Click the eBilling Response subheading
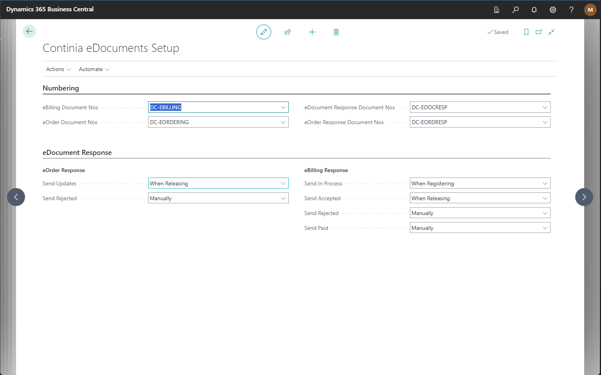 pos(326,170)
